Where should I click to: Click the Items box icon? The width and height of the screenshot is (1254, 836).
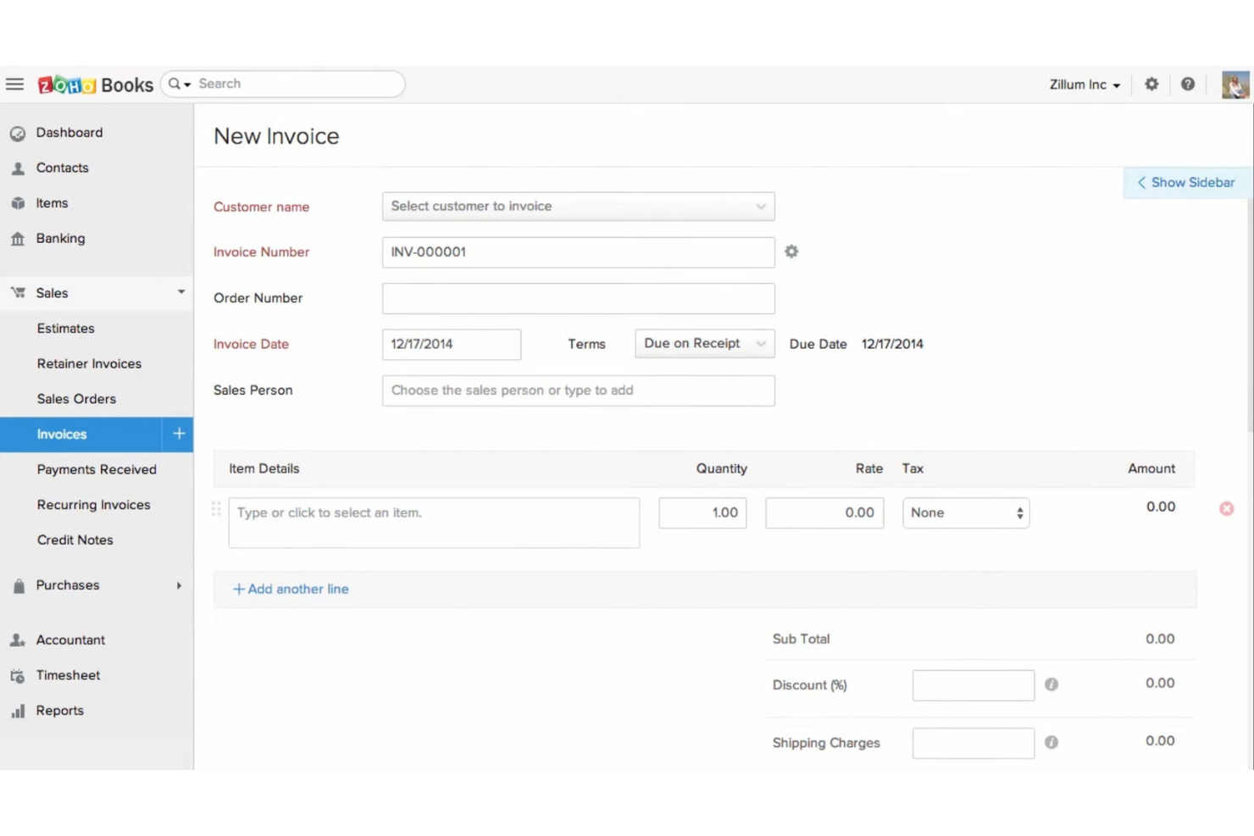point(18,203)
